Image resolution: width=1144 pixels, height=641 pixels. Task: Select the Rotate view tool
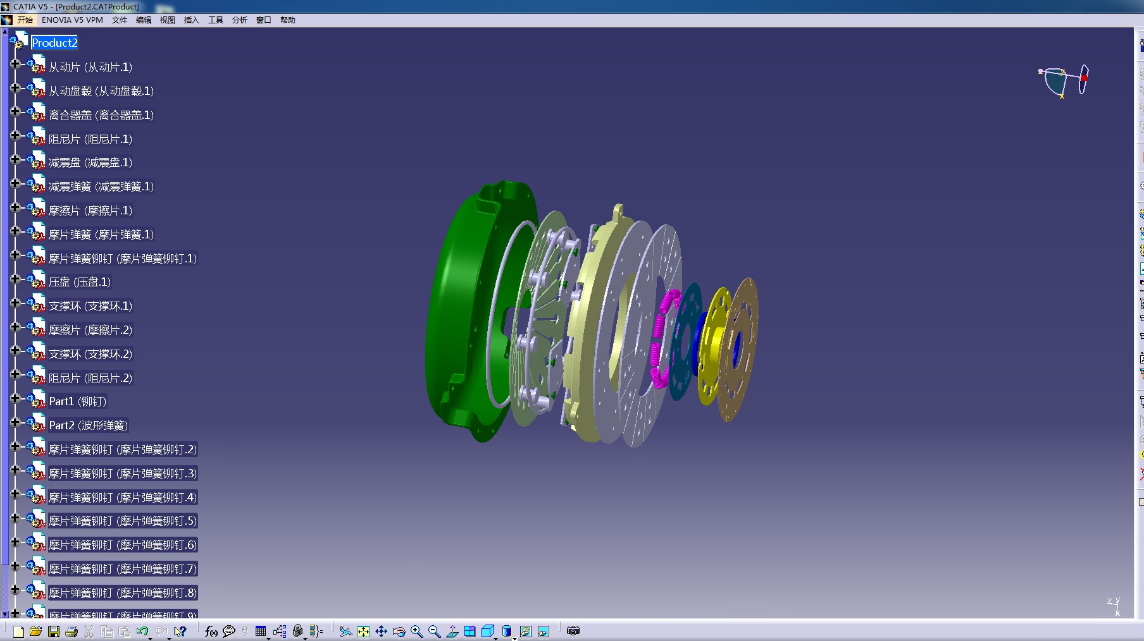pos(399,631)
